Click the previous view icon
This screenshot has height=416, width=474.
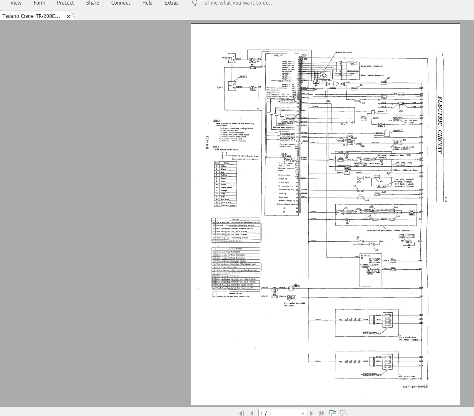[333, 413]
